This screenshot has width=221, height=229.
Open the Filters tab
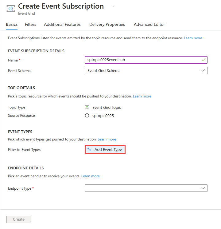[x=30, y=25]
